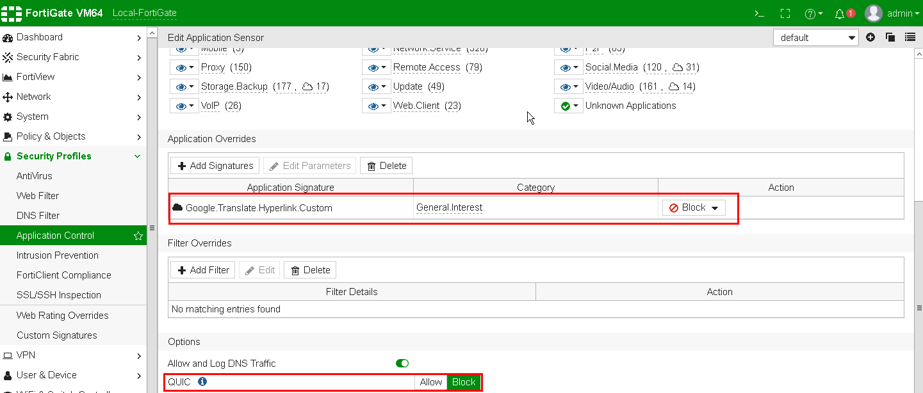Click the Add Filter button

click(202, 269)
